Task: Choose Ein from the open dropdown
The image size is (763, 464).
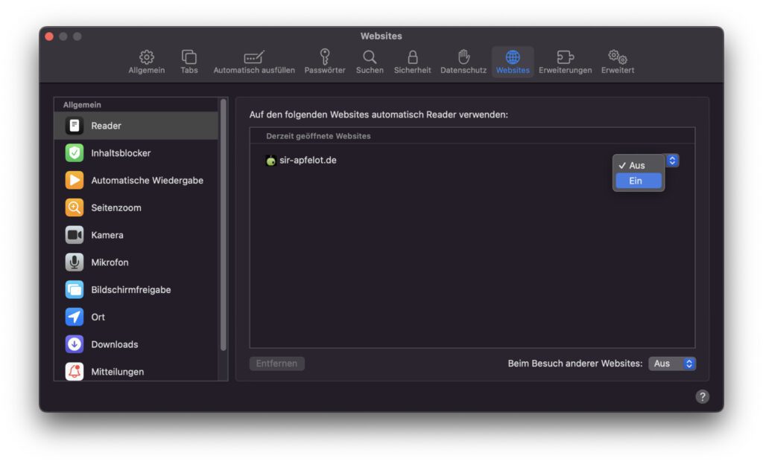Action: coord(638,180)
